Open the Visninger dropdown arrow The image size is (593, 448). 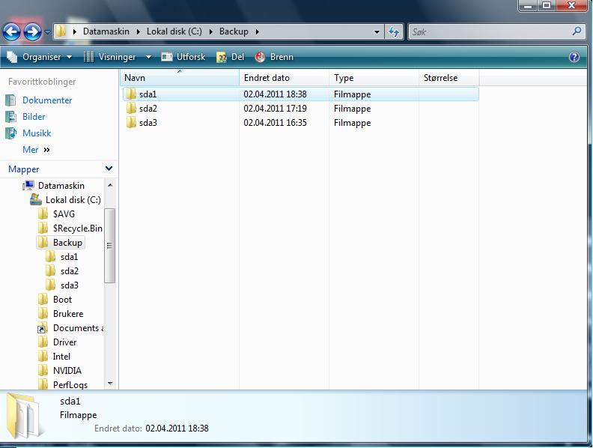pyautogui.click(x=149, y=57)
